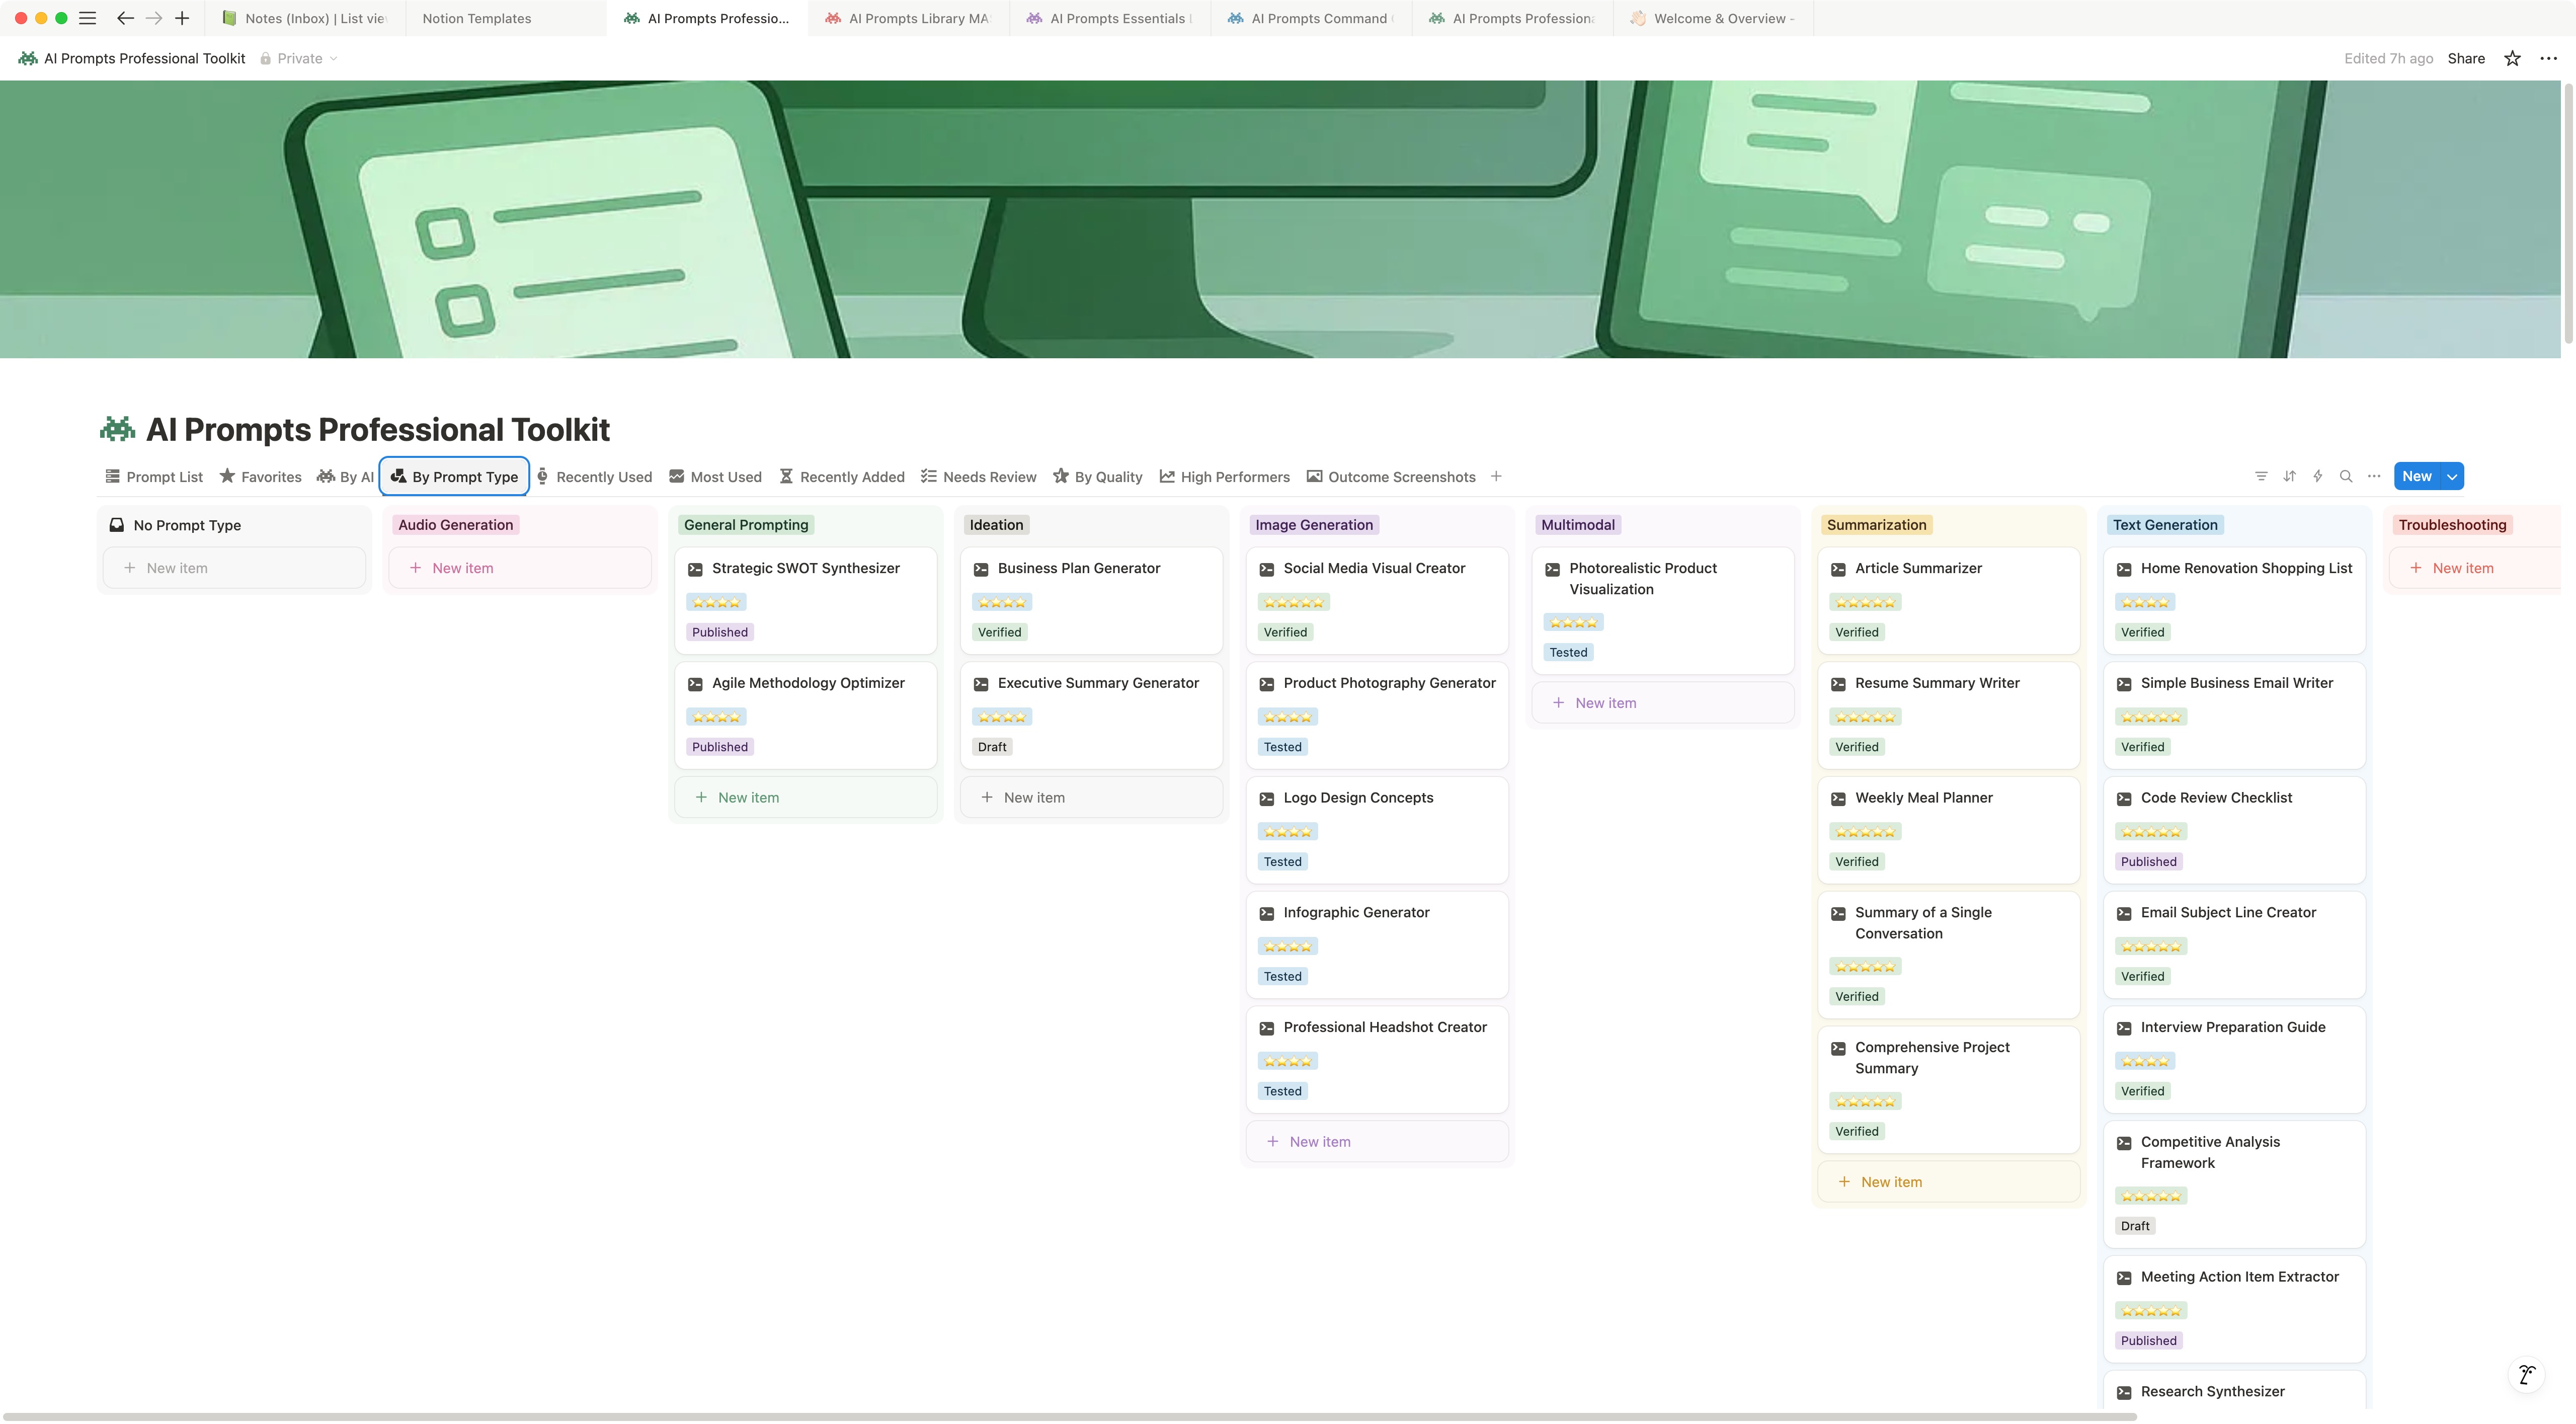Add new item in Summarization column
This screenshot has height=1424, width=2576.
pos(1949,1182)
